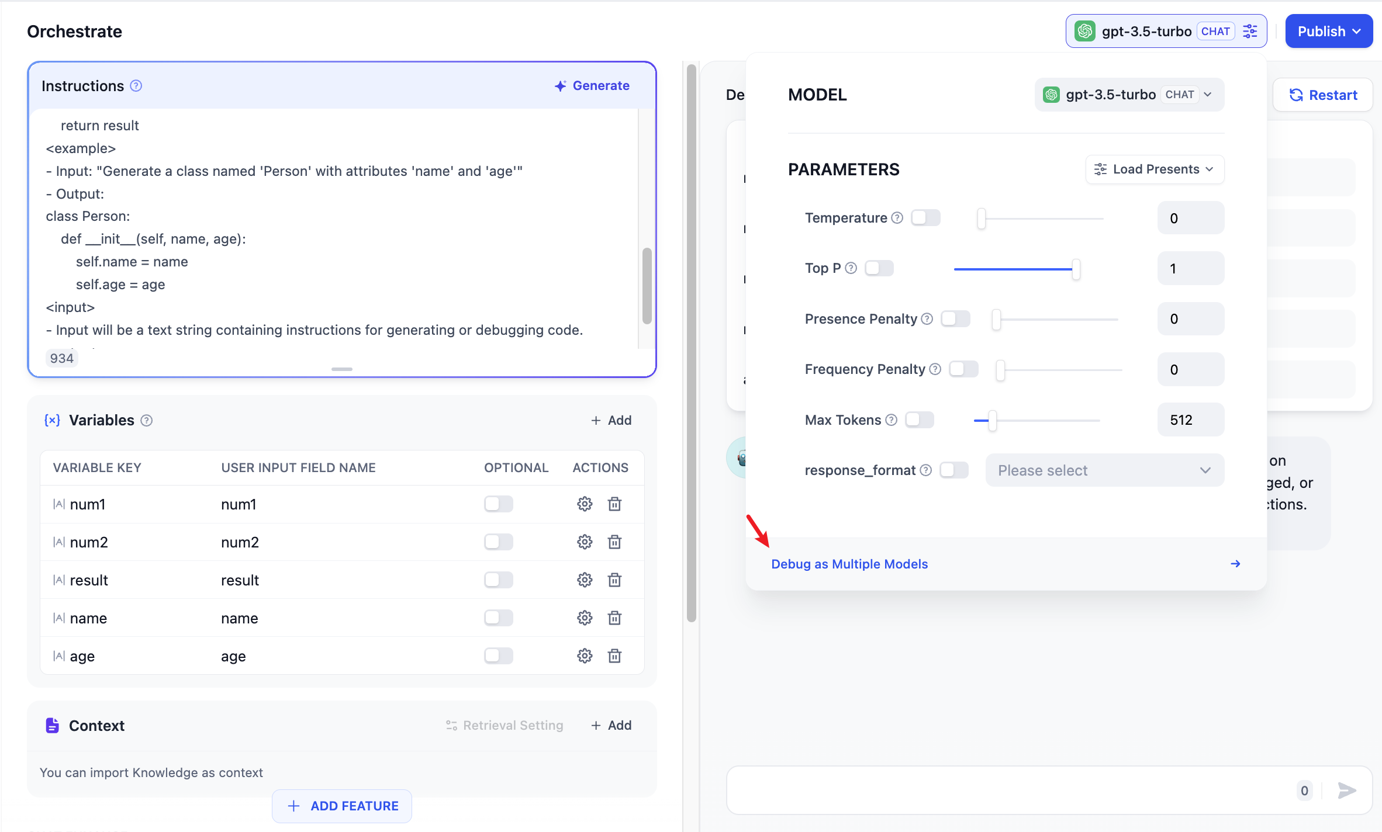1382x832 pixels.
Task: Open the response_format Please select dropdown
Action: [1104, 470]
